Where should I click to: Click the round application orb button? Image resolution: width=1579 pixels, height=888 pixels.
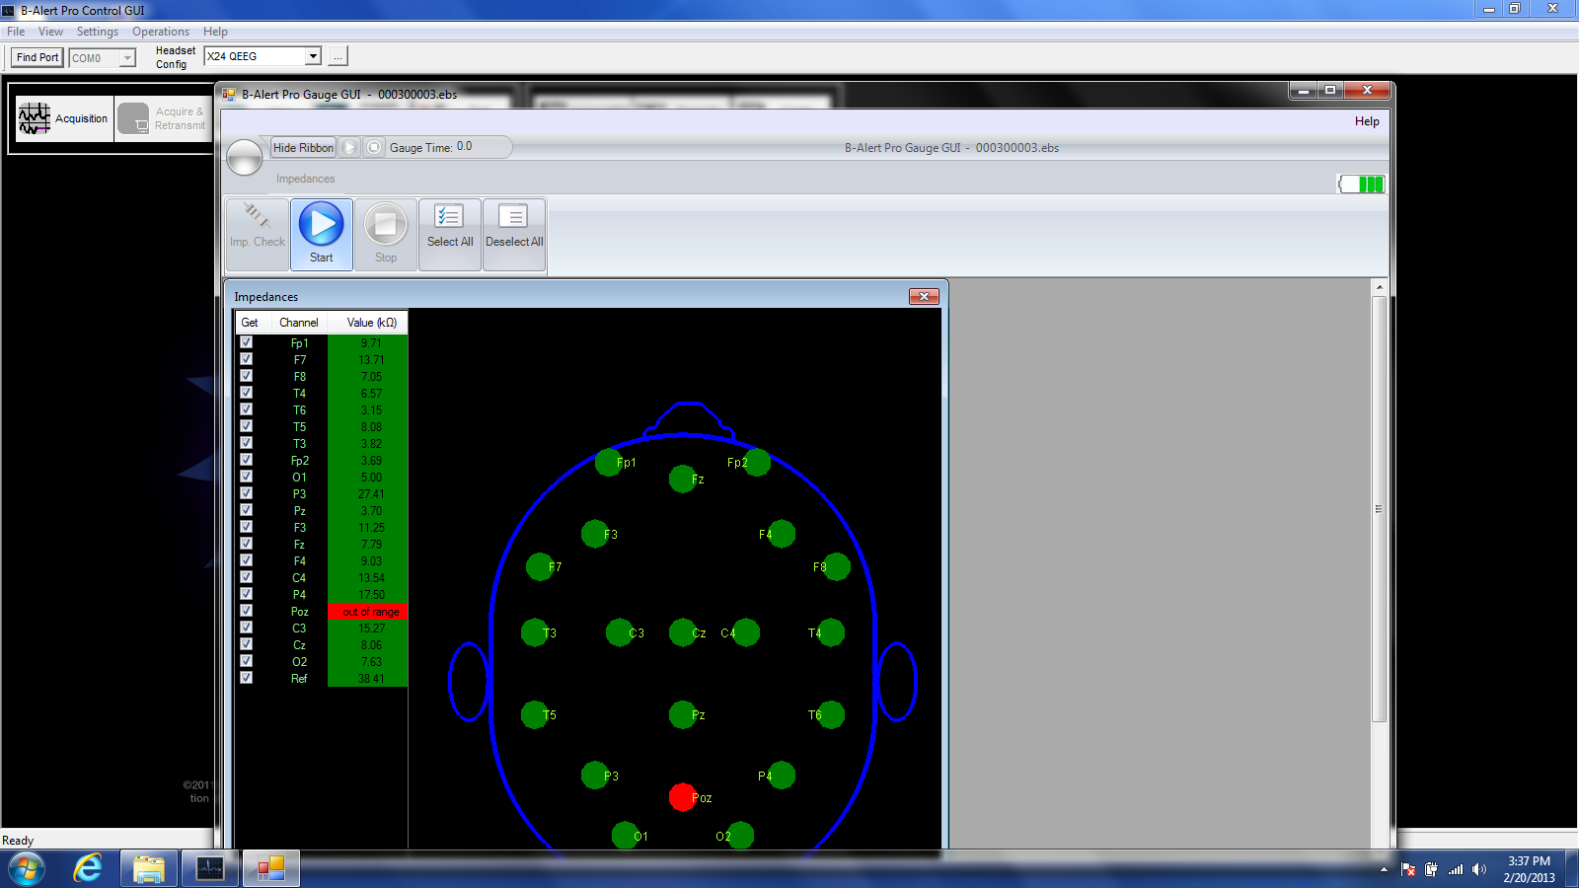click(x=244, y=158)
